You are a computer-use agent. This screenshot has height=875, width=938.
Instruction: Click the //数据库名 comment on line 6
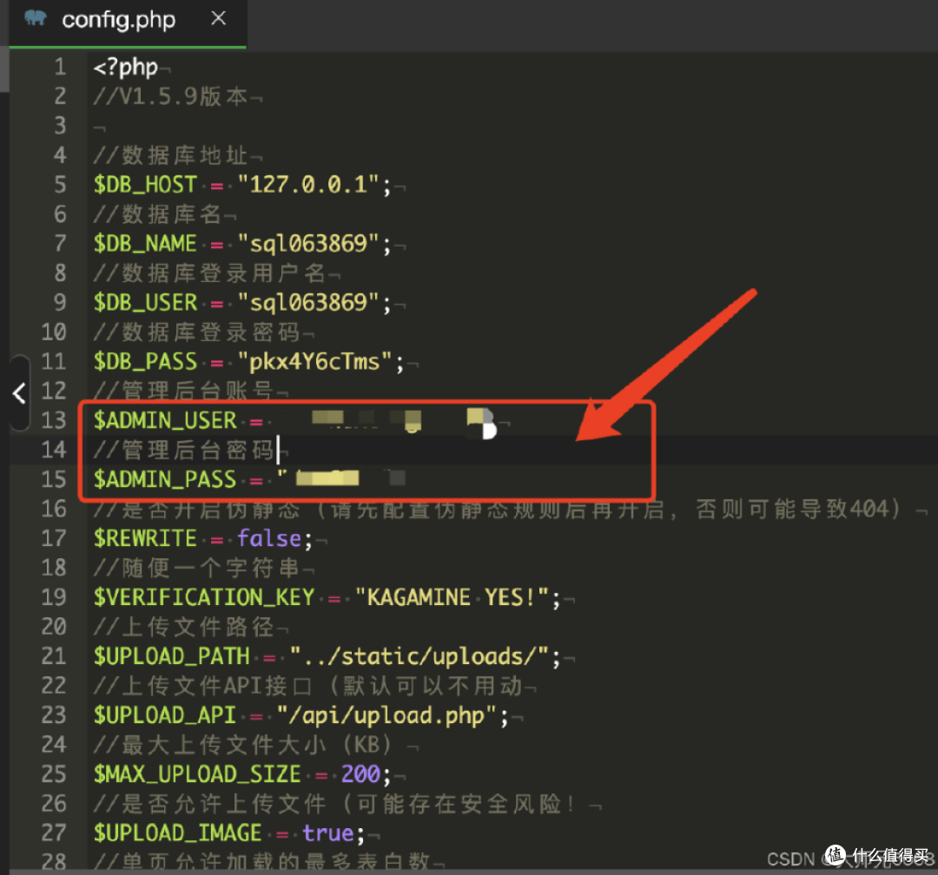[157, 214]
